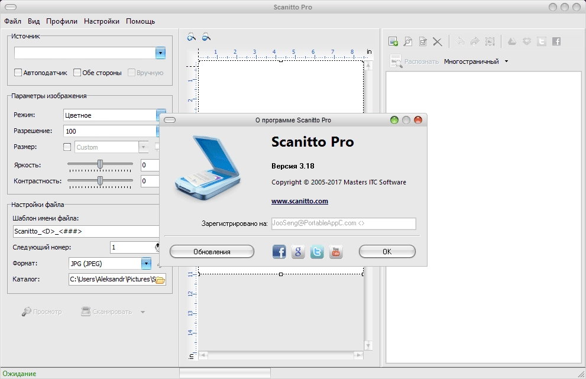586x379 pixels.
Task: Click the Обновления button
Action: point(212,251)
